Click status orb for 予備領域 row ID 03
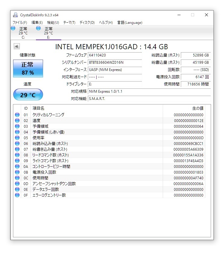This screenshot has height=253, width=224. 17,126
